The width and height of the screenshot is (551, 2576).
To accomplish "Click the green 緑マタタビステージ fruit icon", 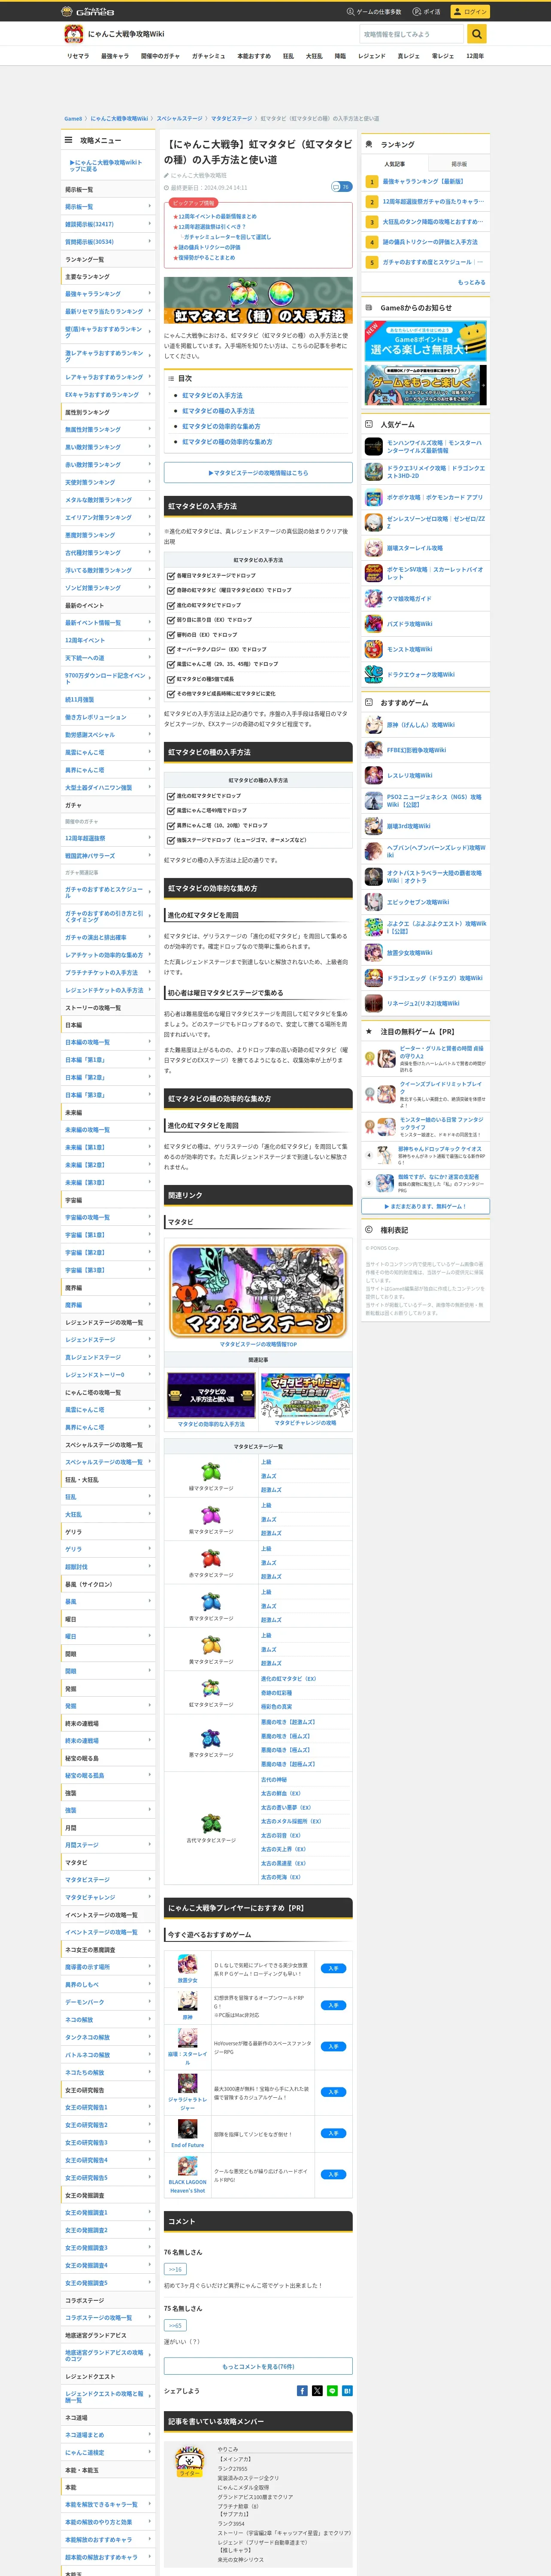I will [x=211, y=1472].
